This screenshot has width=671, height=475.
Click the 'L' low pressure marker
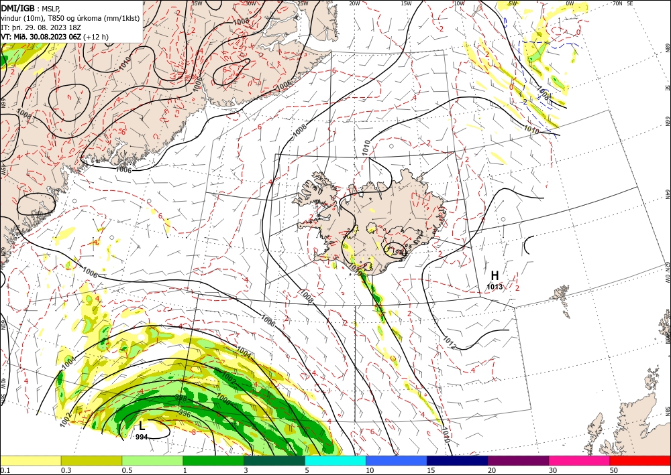tap(142, 425)
